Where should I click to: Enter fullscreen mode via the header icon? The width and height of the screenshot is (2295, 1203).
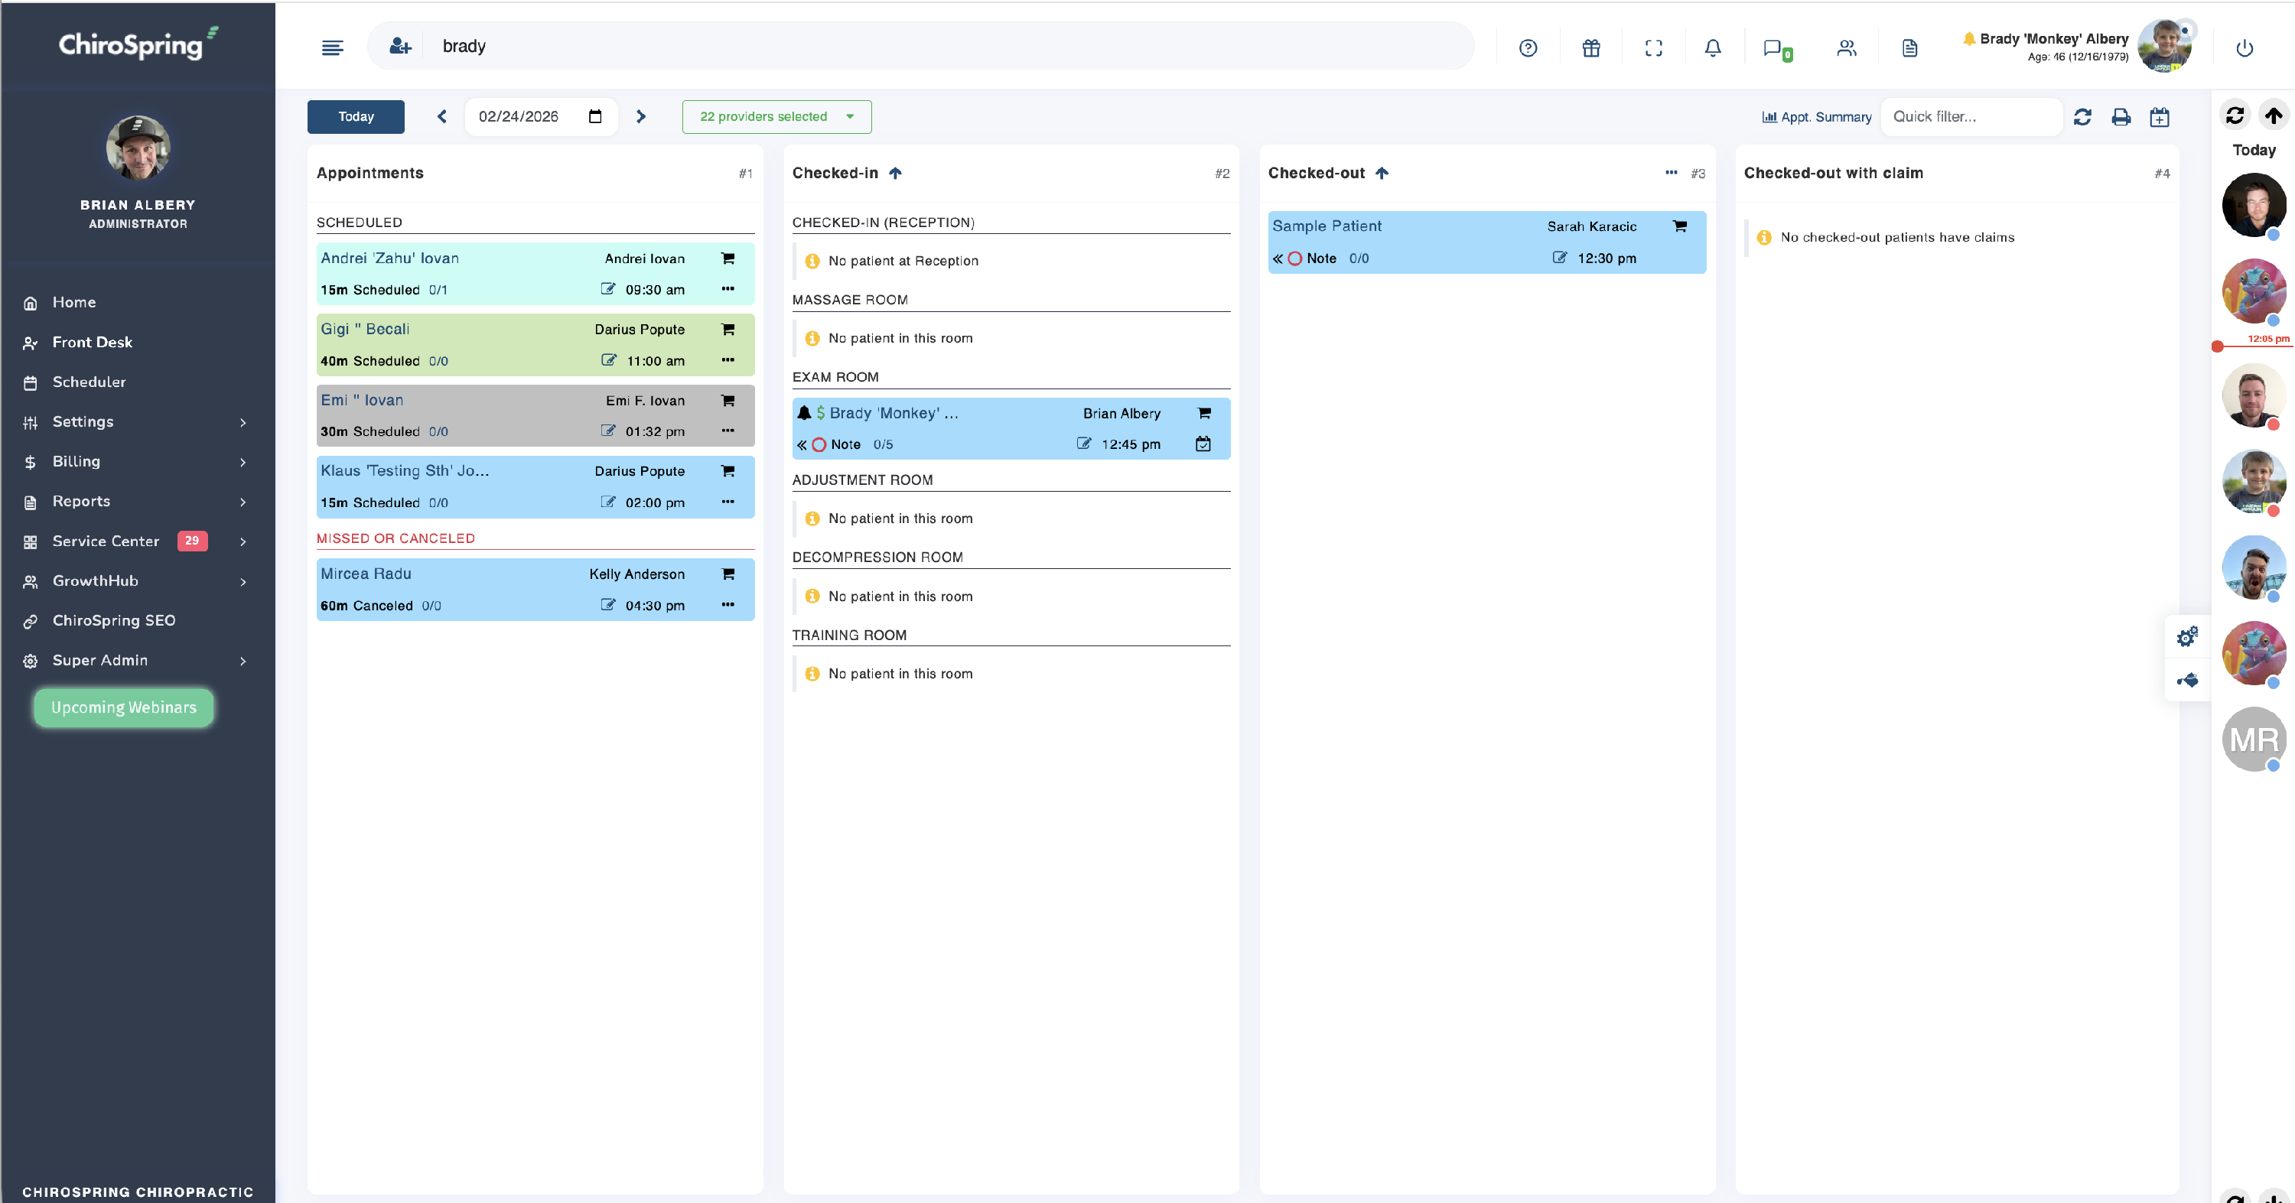1653,48
